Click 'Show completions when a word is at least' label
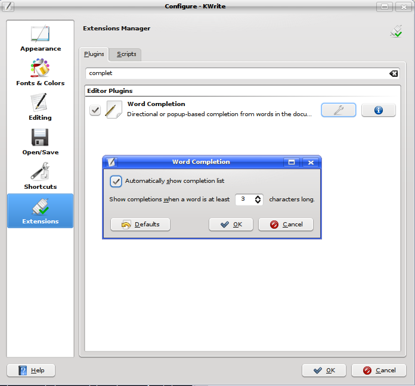 click(169, 200)
